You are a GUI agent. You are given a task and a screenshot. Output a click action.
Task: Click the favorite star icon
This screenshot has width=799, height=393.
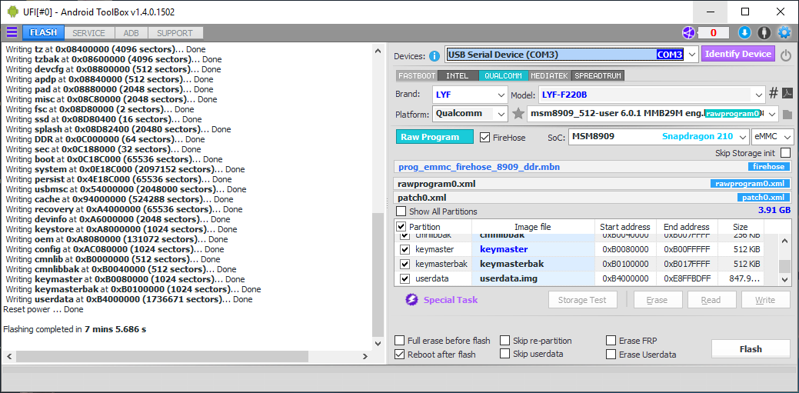pos(518,114)
